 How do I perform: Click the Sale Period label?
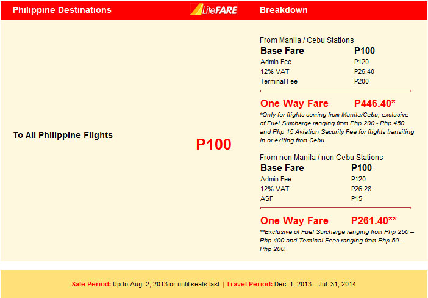(x=91, y=284)
